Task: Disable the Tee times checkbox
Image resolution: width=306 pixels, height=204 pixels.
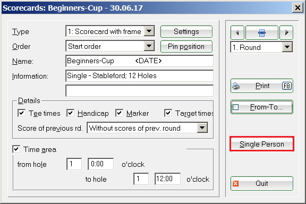Action: click(21, 113)
